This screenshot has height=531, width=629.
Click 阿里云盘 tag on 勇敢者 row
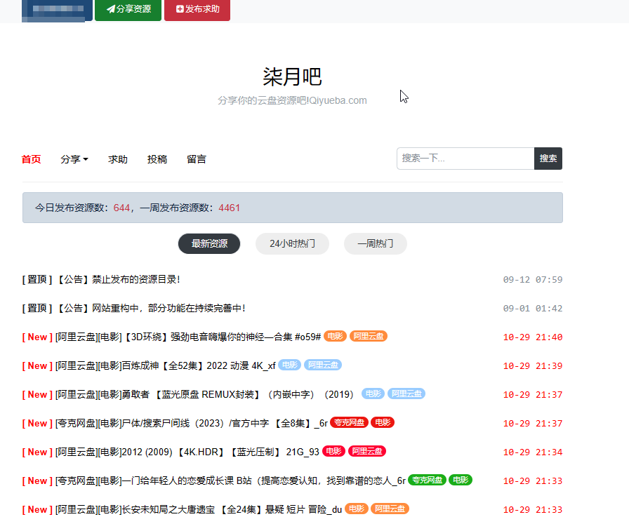pos(406,394)
